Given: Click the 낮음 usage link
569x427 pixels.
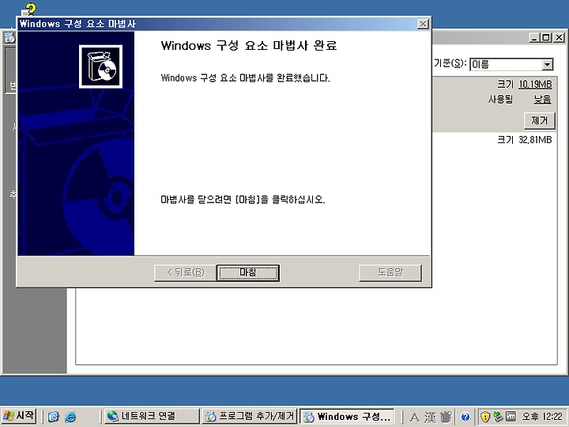Looking at the screenshot, I should point(542,99).
